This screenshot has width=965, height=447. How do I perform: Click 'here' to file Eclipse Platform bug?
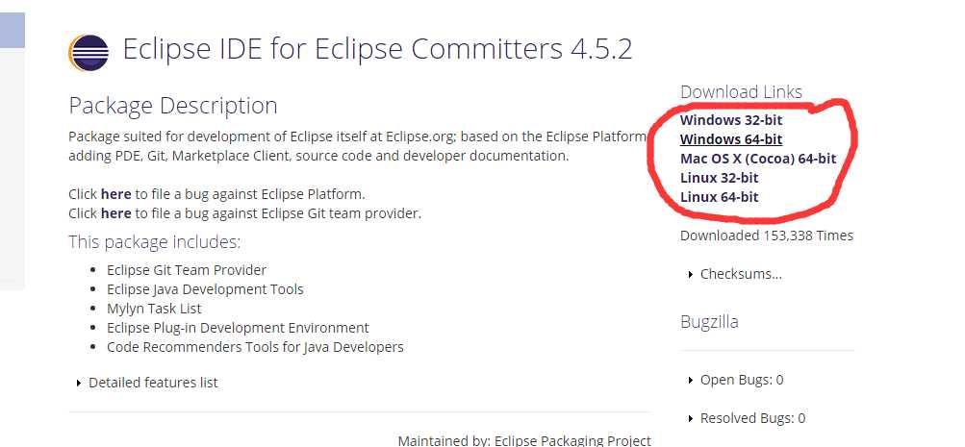pos(115,194)
